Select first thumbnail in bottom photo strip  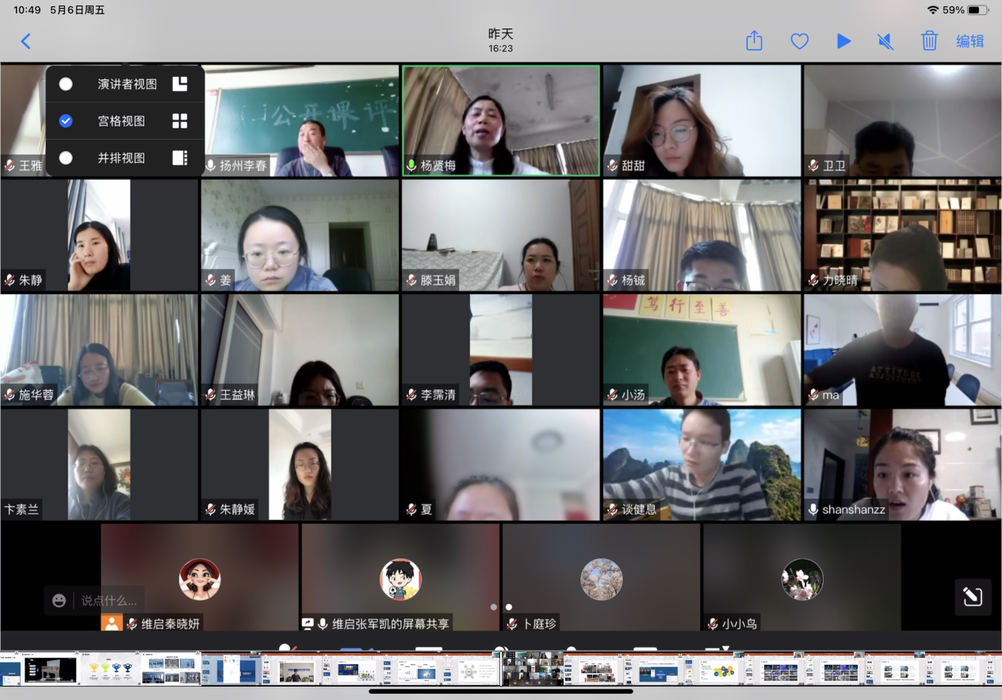[10, 670]
